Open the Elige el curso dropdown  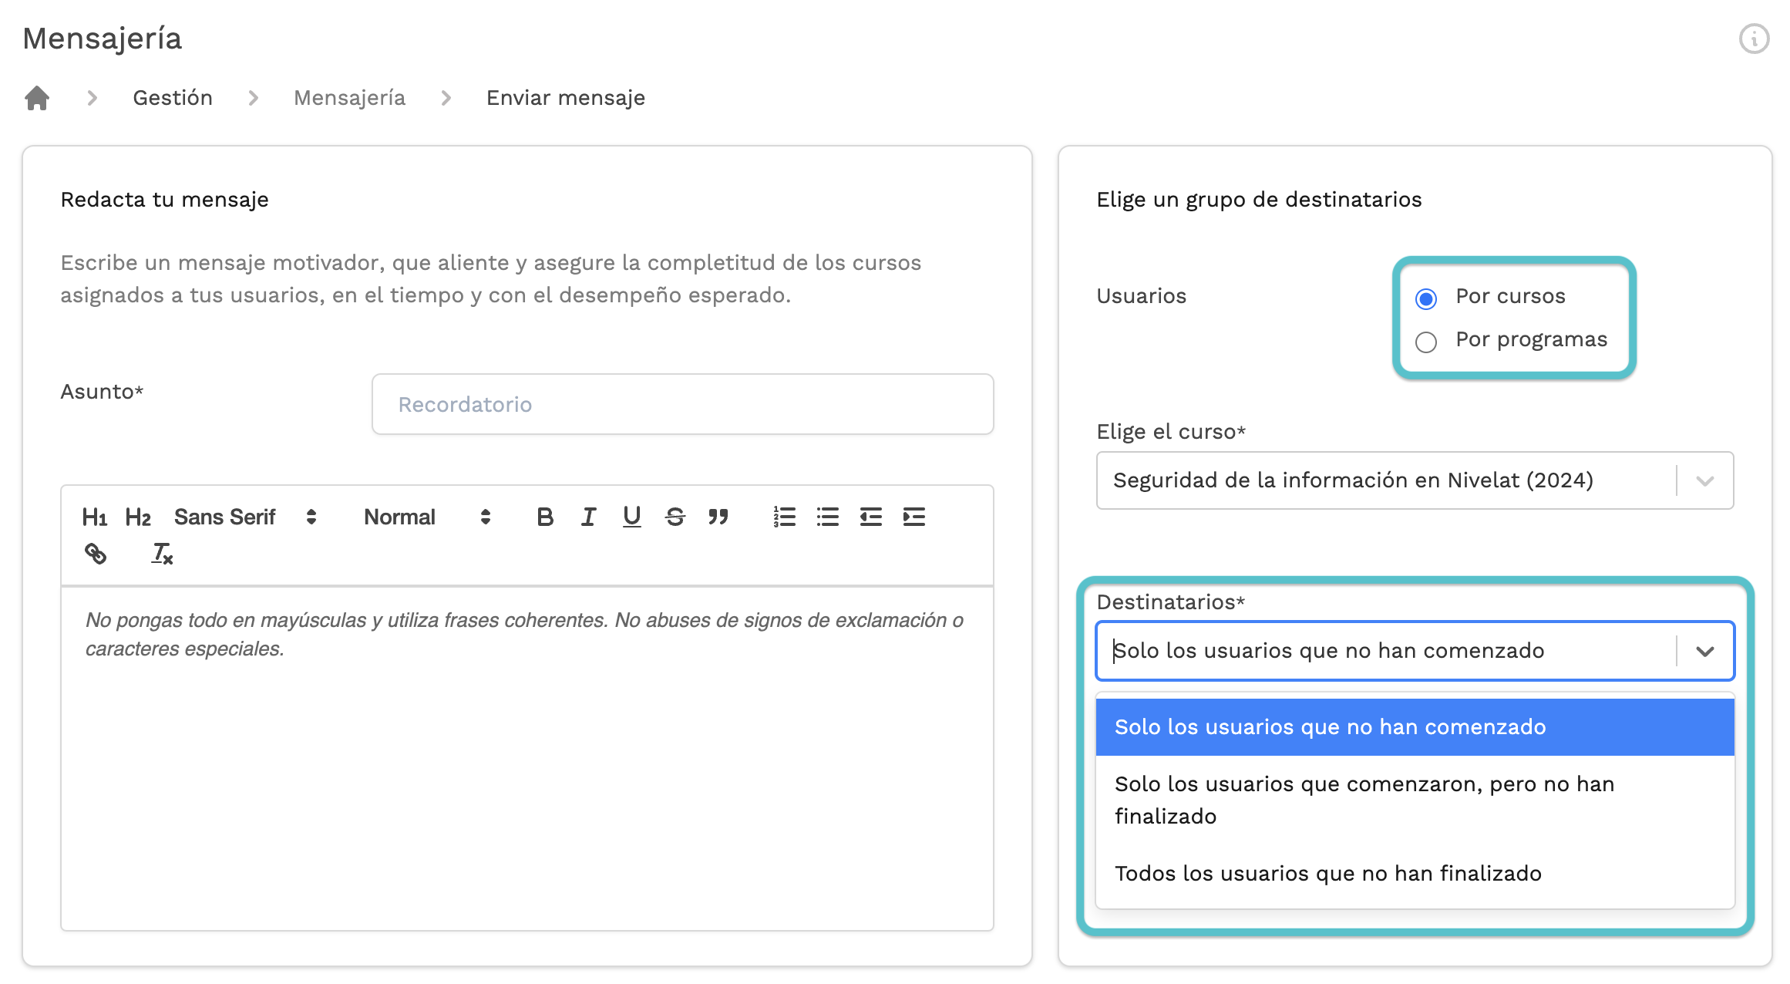(1415, 480)
